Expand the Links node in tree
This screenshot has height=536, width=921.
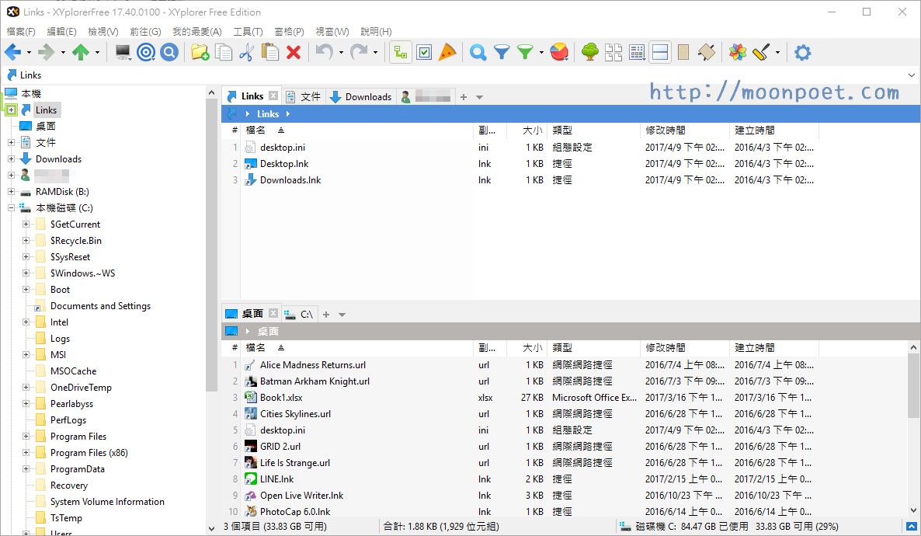[x=11, y=110]
